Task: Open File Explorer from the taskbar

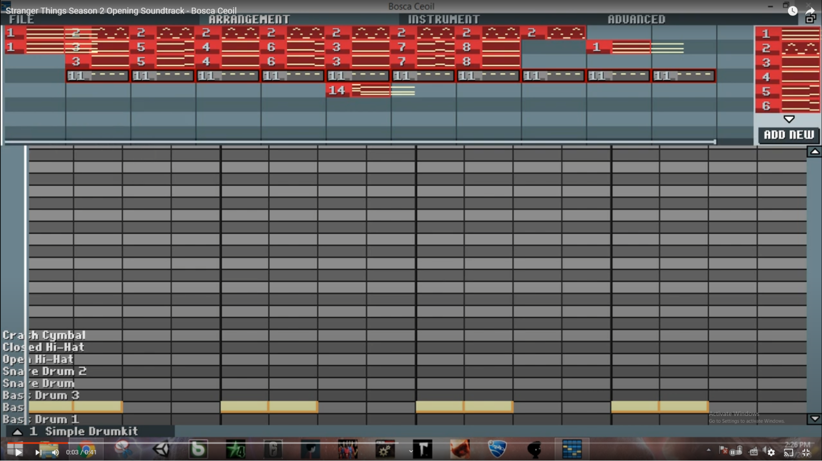Action: pyautogui.click(x=49, y=449)
